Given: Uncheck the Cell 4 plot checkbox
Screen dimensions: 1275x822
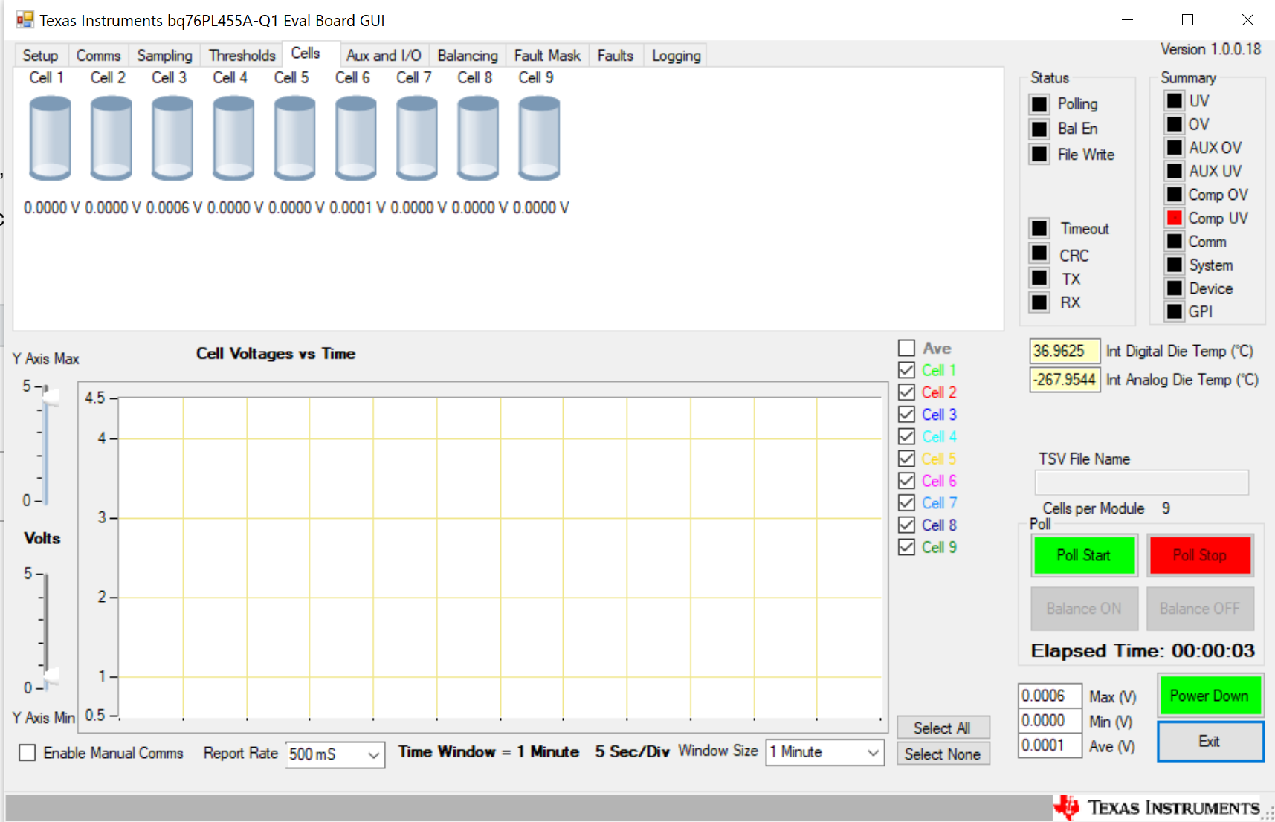Looking at the screenshot, I should pos(906,436).
